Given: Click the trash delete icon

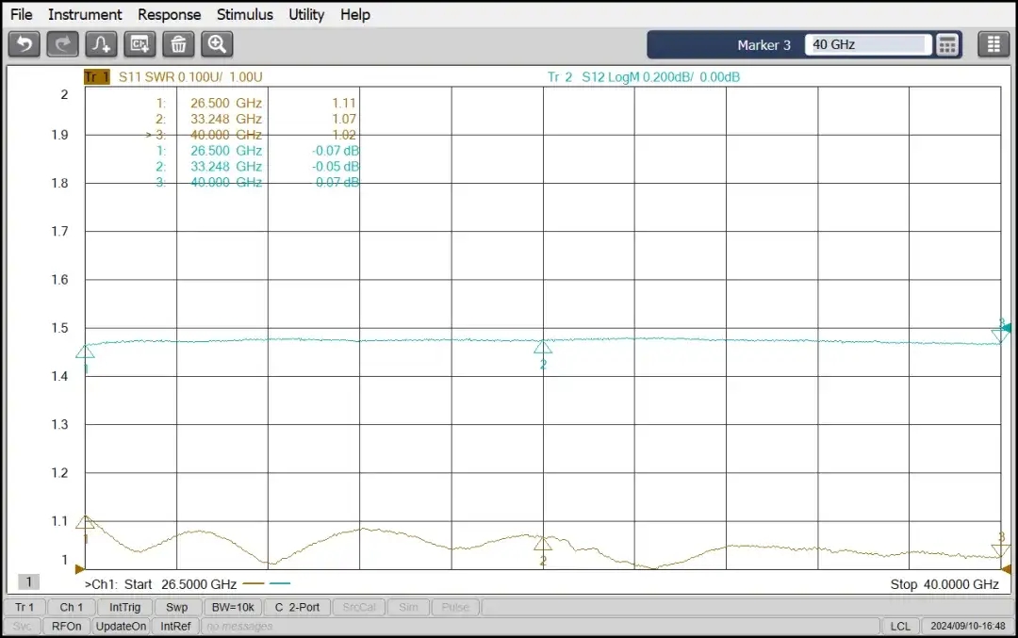Looking at the screenshot, I should [x=178, y=44].
